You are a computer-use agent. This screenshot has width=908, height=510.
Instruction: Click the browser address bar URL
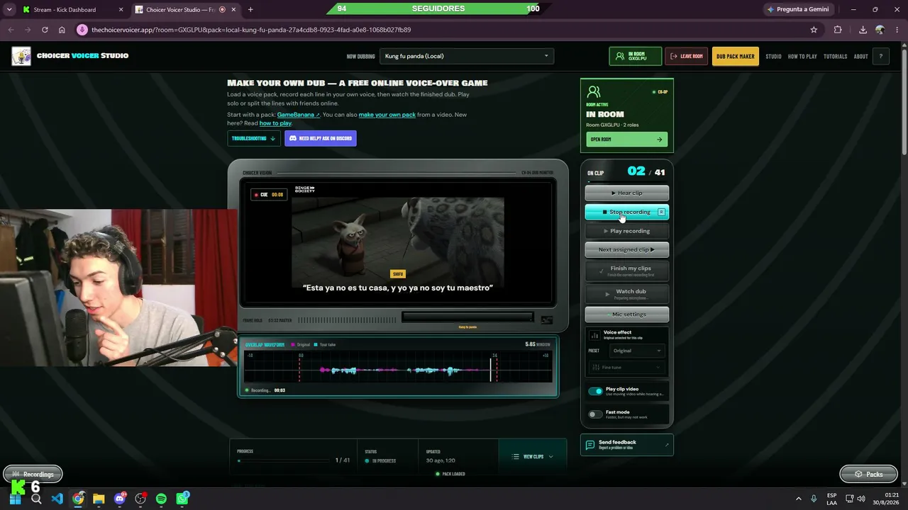coord(251,30)
